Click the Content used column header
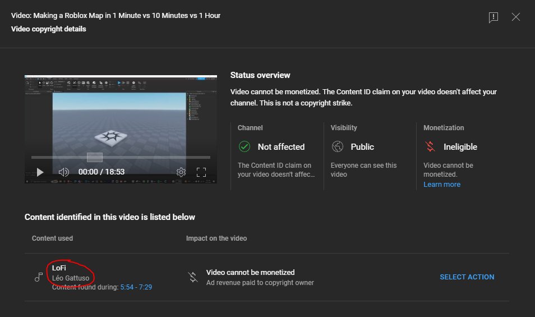This screenshot has height=317, width=535. point(52,238)
